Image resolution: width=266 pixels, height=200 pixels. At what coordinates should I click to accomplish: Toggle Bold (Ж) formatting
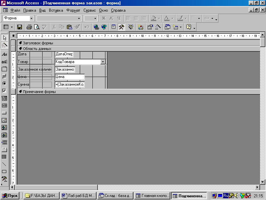click(x=104, y=18)
